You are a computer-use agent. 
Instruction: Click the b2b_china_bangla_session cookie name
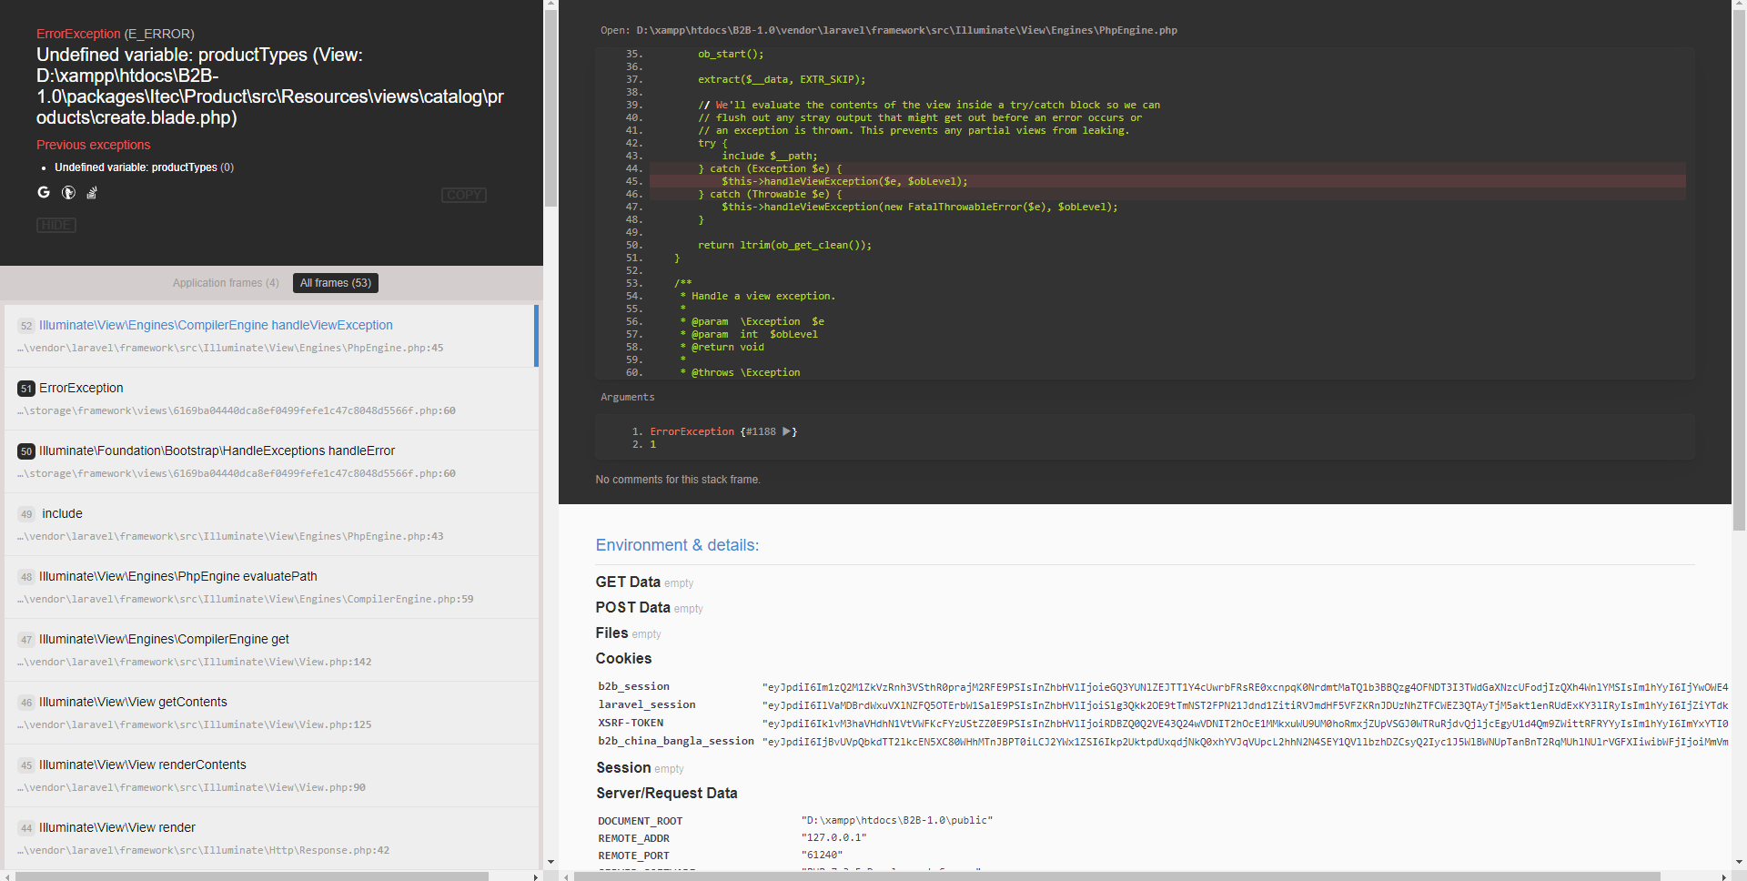coord(676,741)
